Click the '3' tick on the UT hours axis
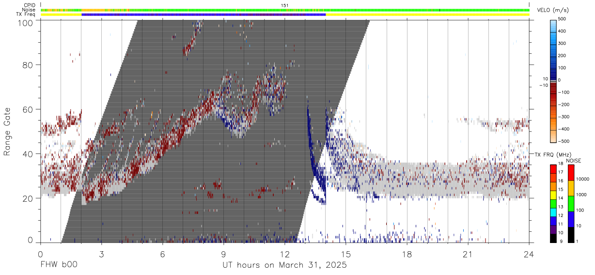 (x=101, y=254)
